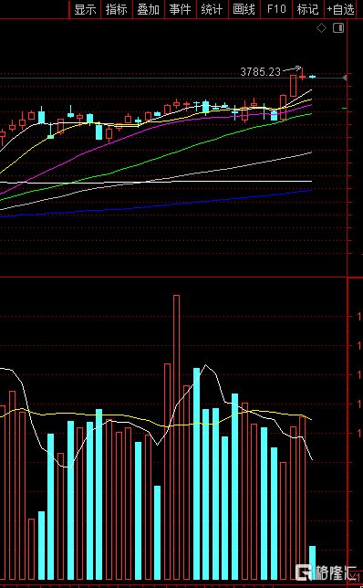Viewport: 363px width, 588px height.
Task: Open the 叠加 overlay menu
Action: coord(149,9)
